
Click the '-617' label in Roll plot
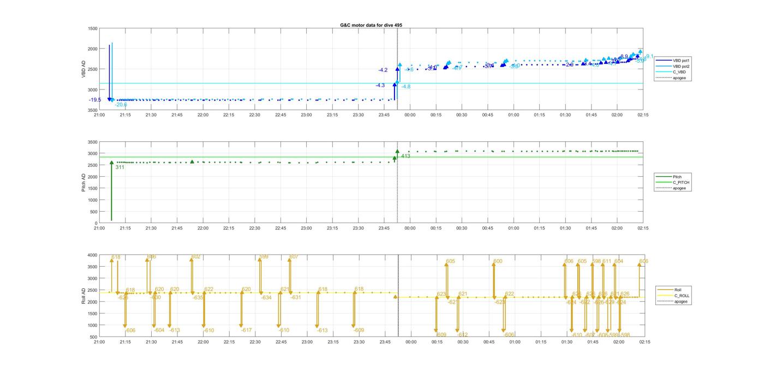(247, 331)
